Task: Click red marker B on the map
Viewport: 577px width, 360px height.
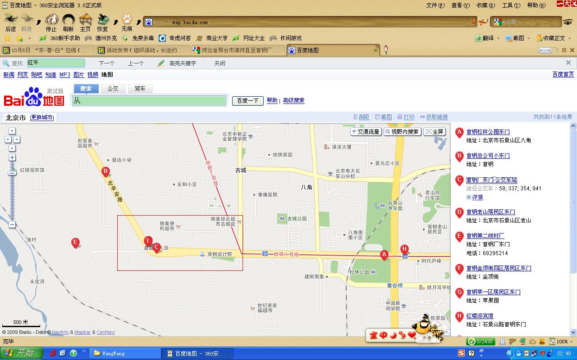Action: click(x=105, y=171)
